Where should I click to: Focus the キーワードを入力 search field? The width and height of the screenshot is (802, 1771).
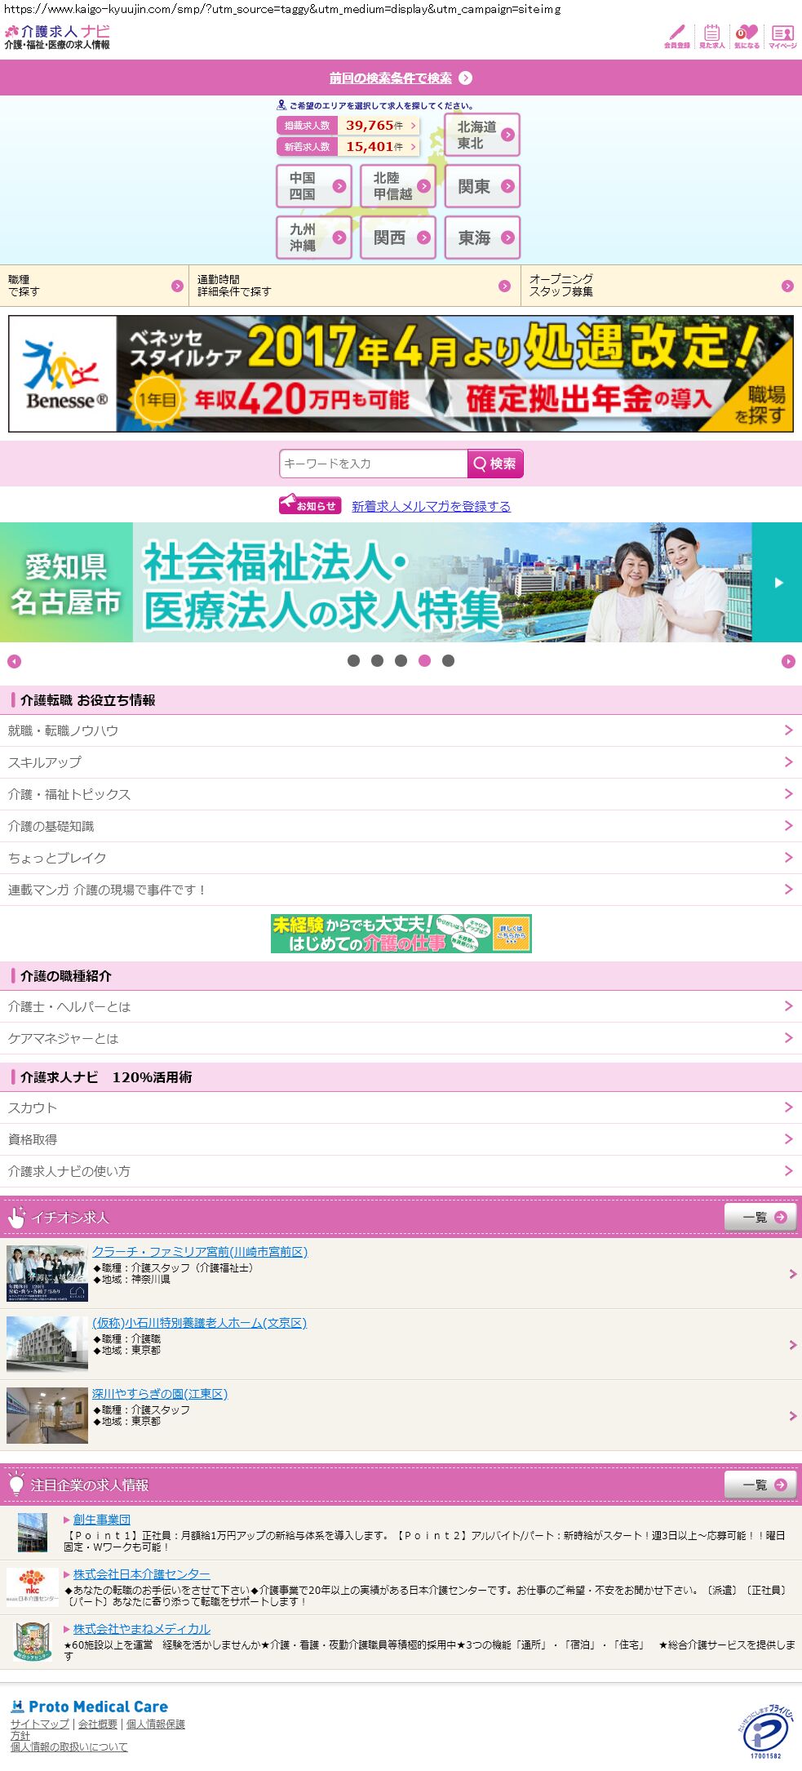pos(373,464)
